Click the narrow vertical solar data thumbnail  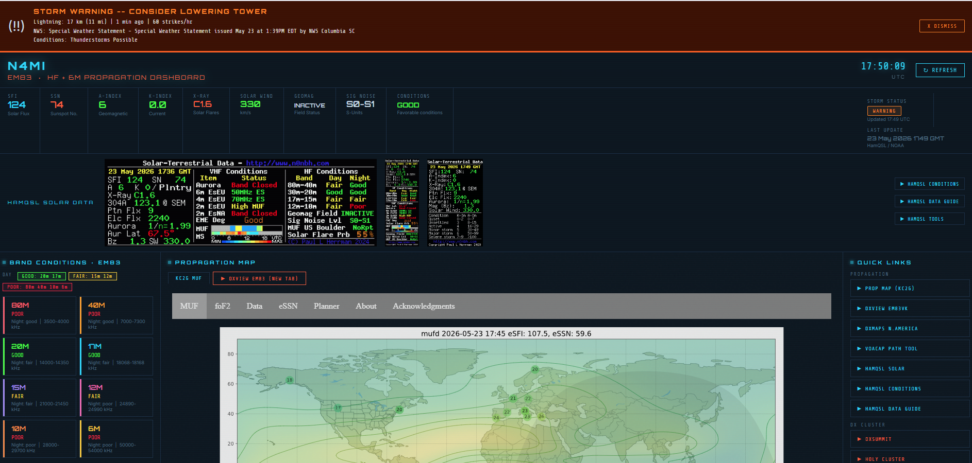tap(402, 203)
